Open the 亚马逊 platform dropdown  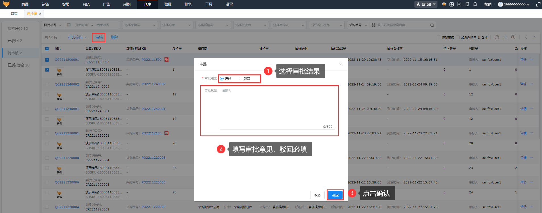point(426,4)
